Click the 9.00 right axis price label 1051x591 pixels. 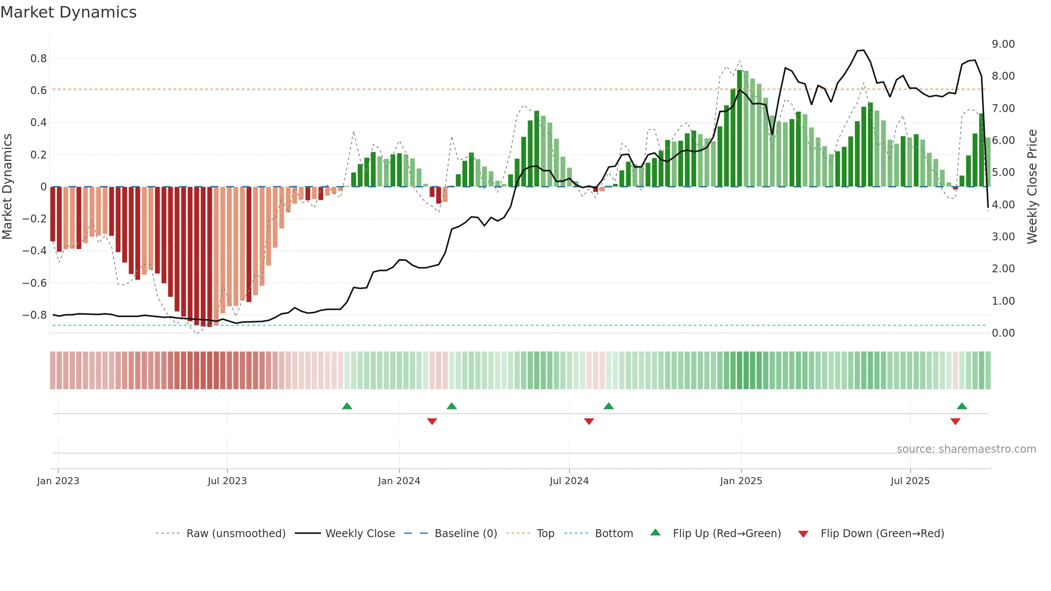(x=1003, y=44)
